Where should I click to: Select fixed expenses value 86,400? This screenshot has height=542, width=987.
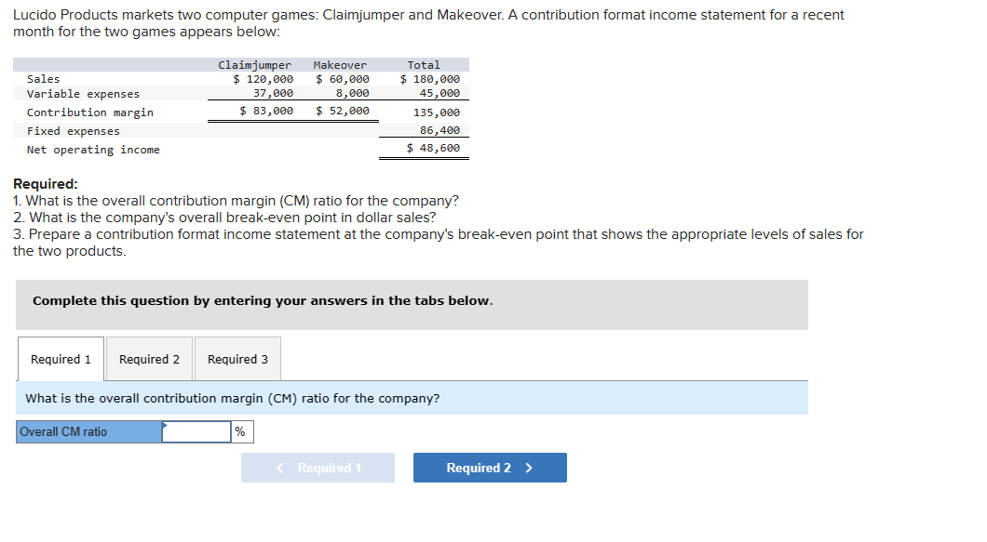pyautogui.click(x=440, y=130)
